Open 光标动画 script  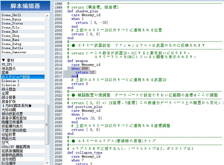click(x=23, y=110)
